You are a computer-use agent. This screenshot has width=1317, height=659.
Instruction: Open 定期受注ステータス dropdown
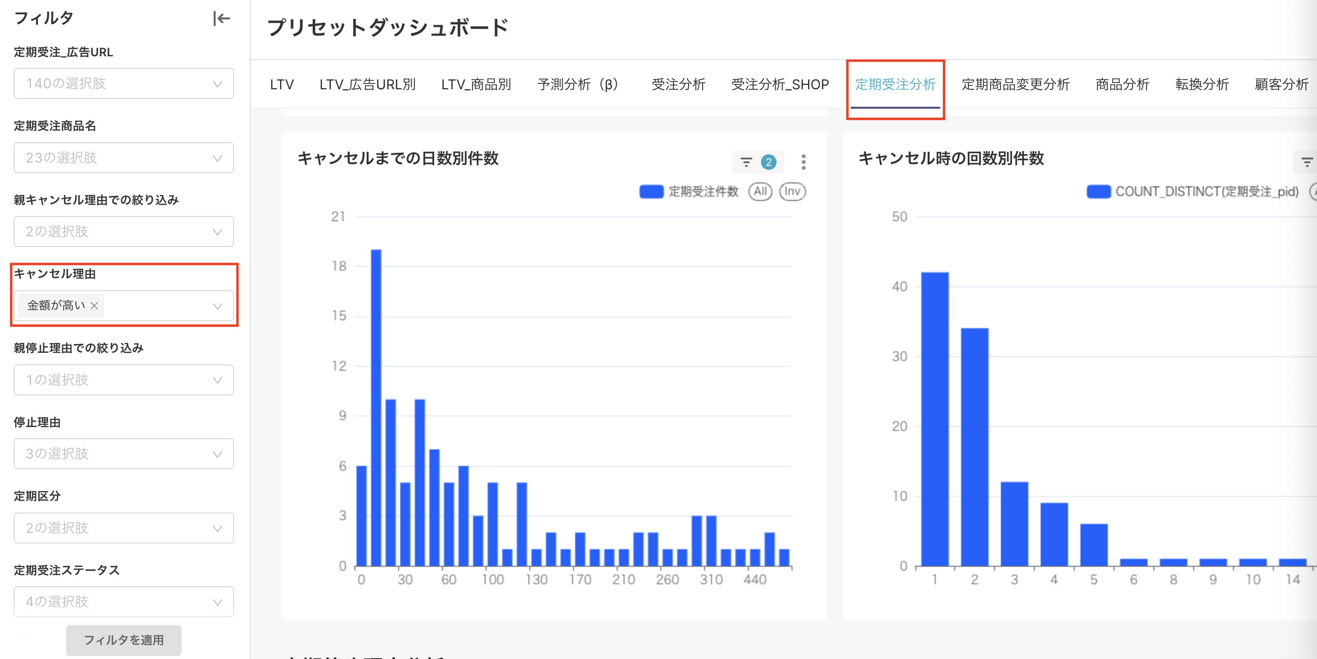pos(124,602)
